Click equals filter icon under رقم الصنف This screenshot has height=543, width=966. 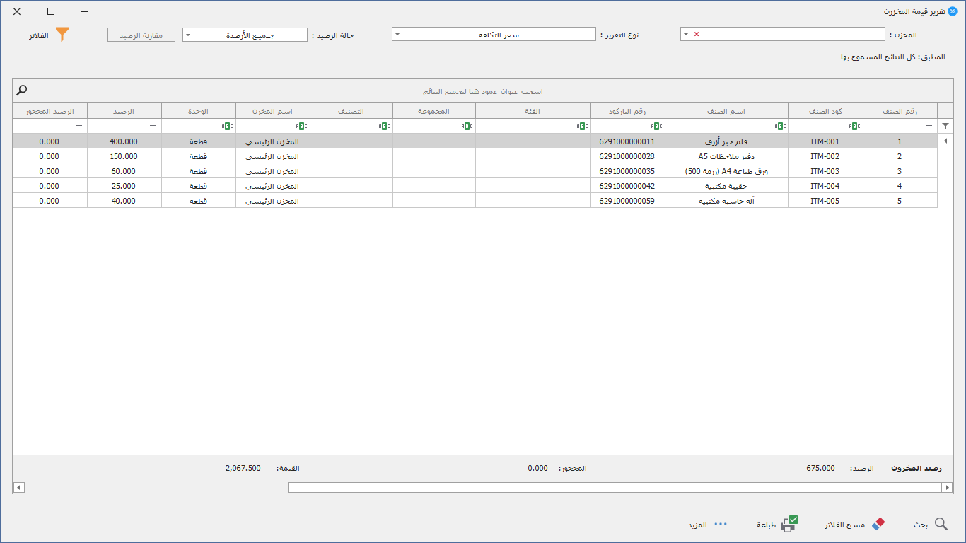tap(929, 126)
